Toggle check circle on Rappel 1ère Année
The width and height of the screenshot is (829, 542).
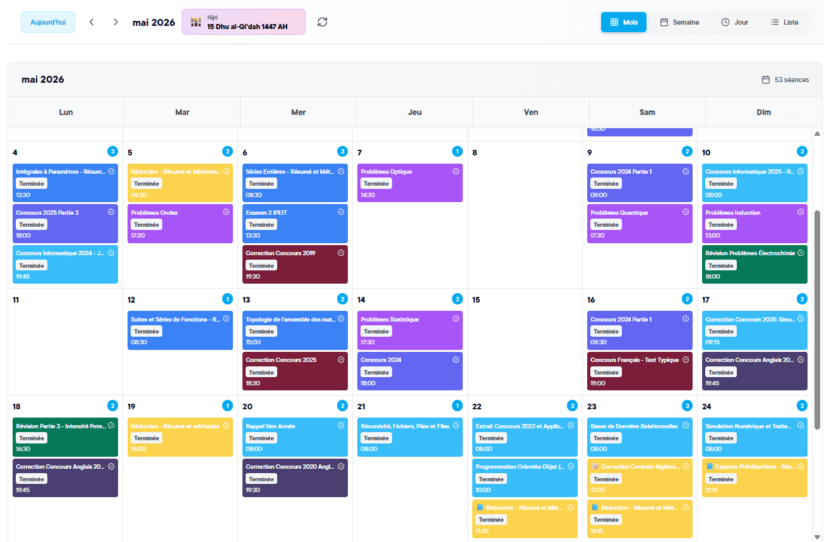point(341,426)
